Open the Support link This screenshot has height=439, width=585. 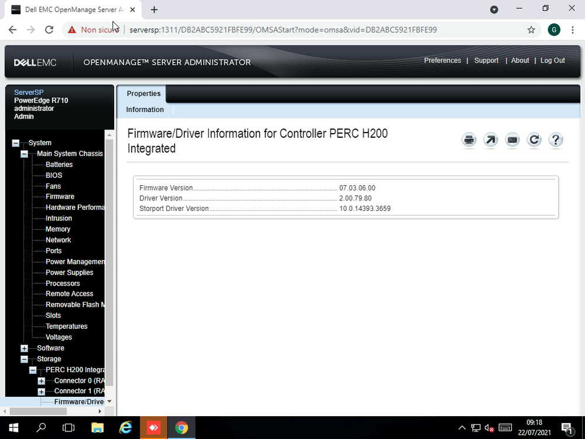486,60
